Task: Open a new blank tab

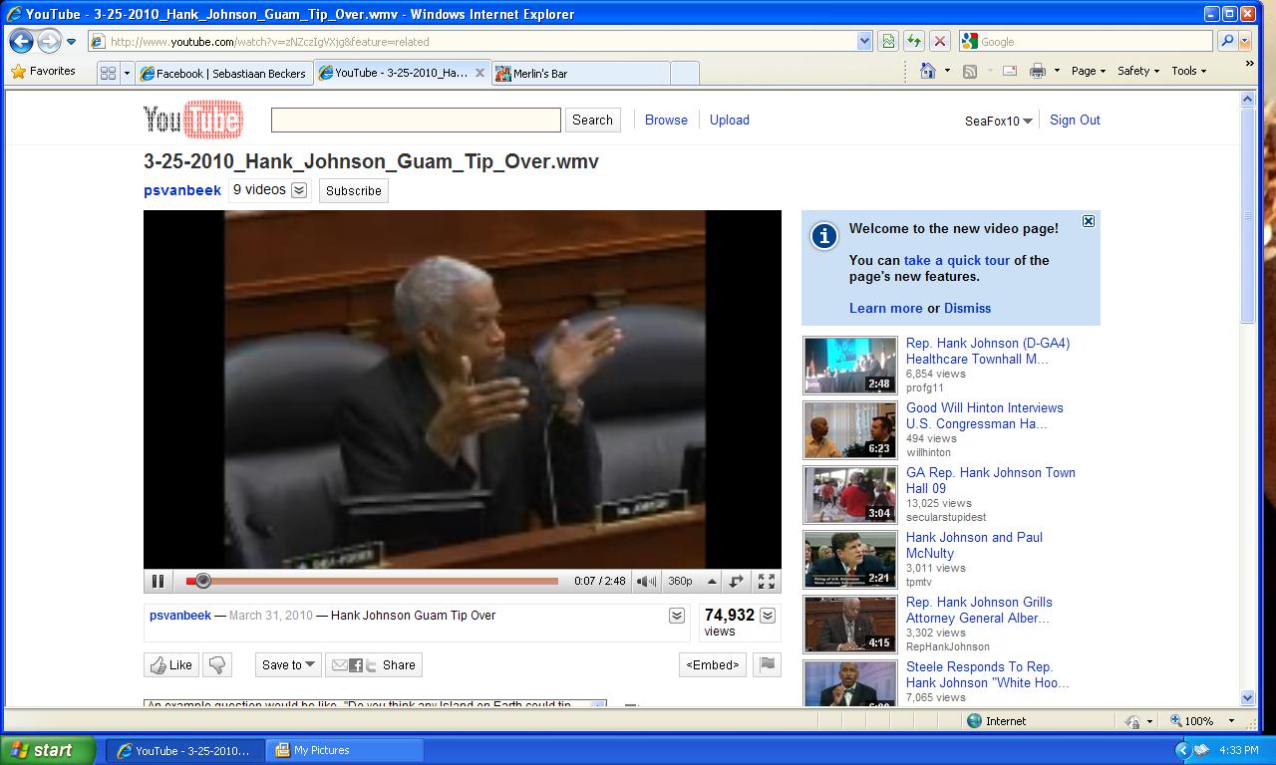Action: [684, 73]
